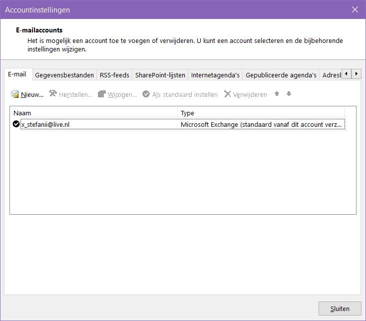Open the partially visible Adresboeken tab
The image size is (366, 321).
(331, 75)
